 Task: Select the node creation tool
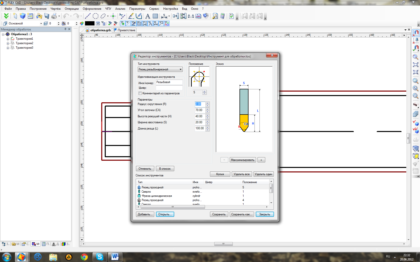point(113,16)
